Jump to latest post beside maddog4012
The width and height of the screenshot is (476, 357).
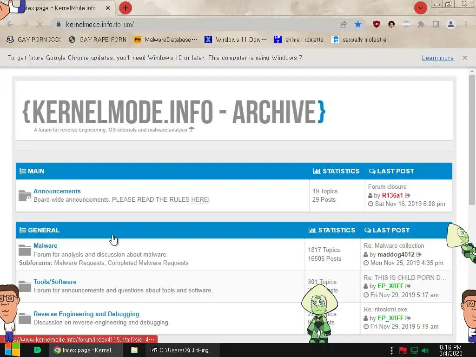click(x=419, y=254)
